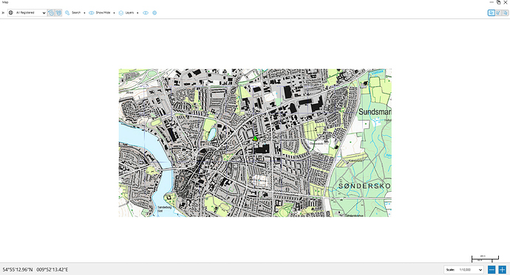Expand the Show/Hide dropdown arrow
The height and width of the screenshot is (275, 510).
point(114,13)
